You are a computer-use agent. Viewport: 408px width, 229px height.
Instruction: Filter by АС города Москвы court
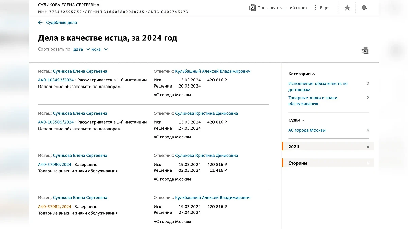point(307,130)
